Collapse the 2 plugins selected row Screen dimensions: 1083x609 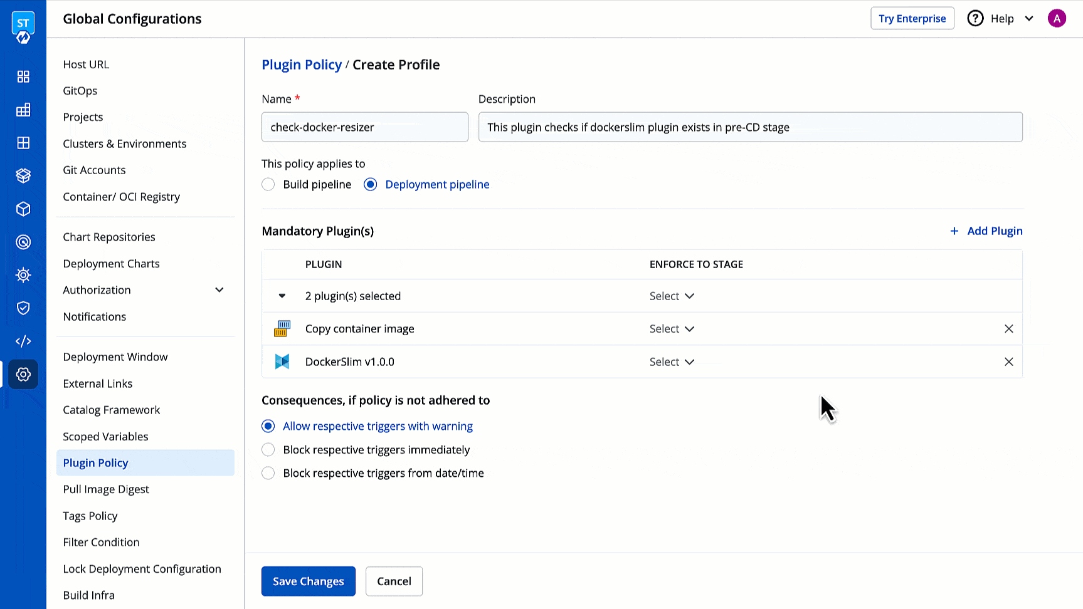[282, 296]
